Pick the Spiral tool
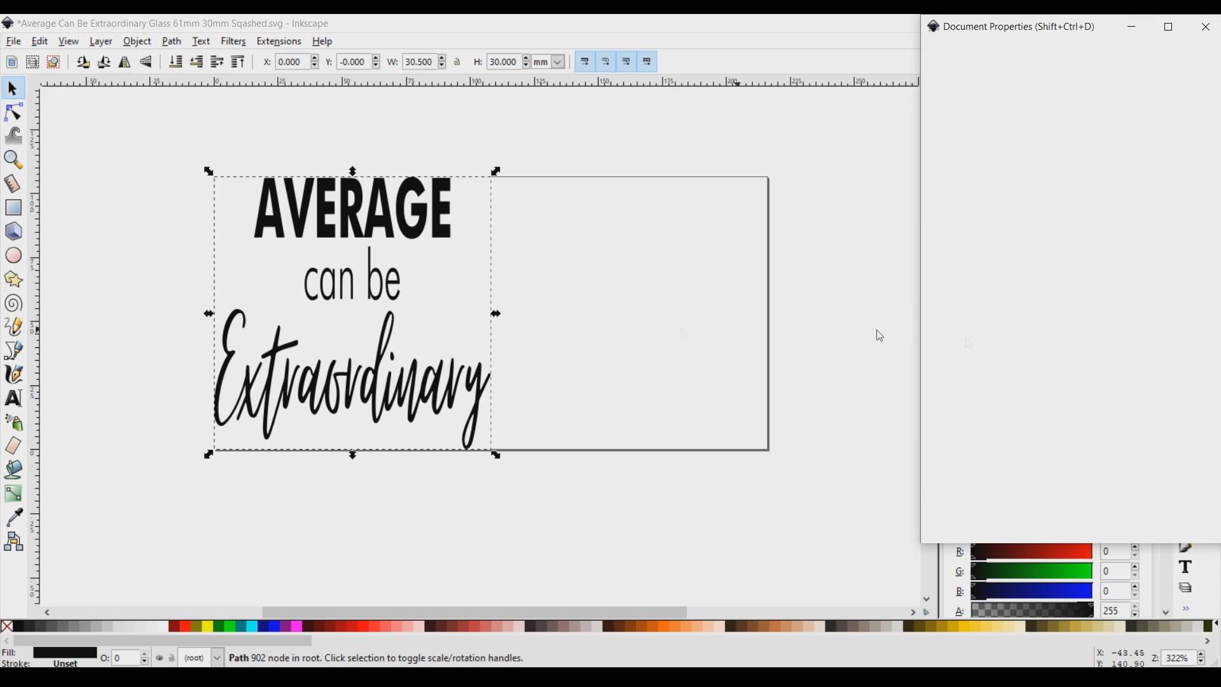The width and height of the screenshot is (1221, 687). click(x=13, y=304)
